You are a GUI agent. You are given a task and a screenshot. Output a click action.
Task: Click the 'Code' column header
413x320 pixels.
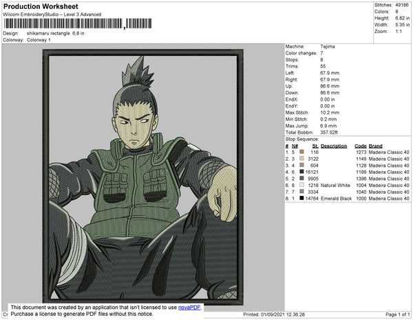[x=361, y=146]
